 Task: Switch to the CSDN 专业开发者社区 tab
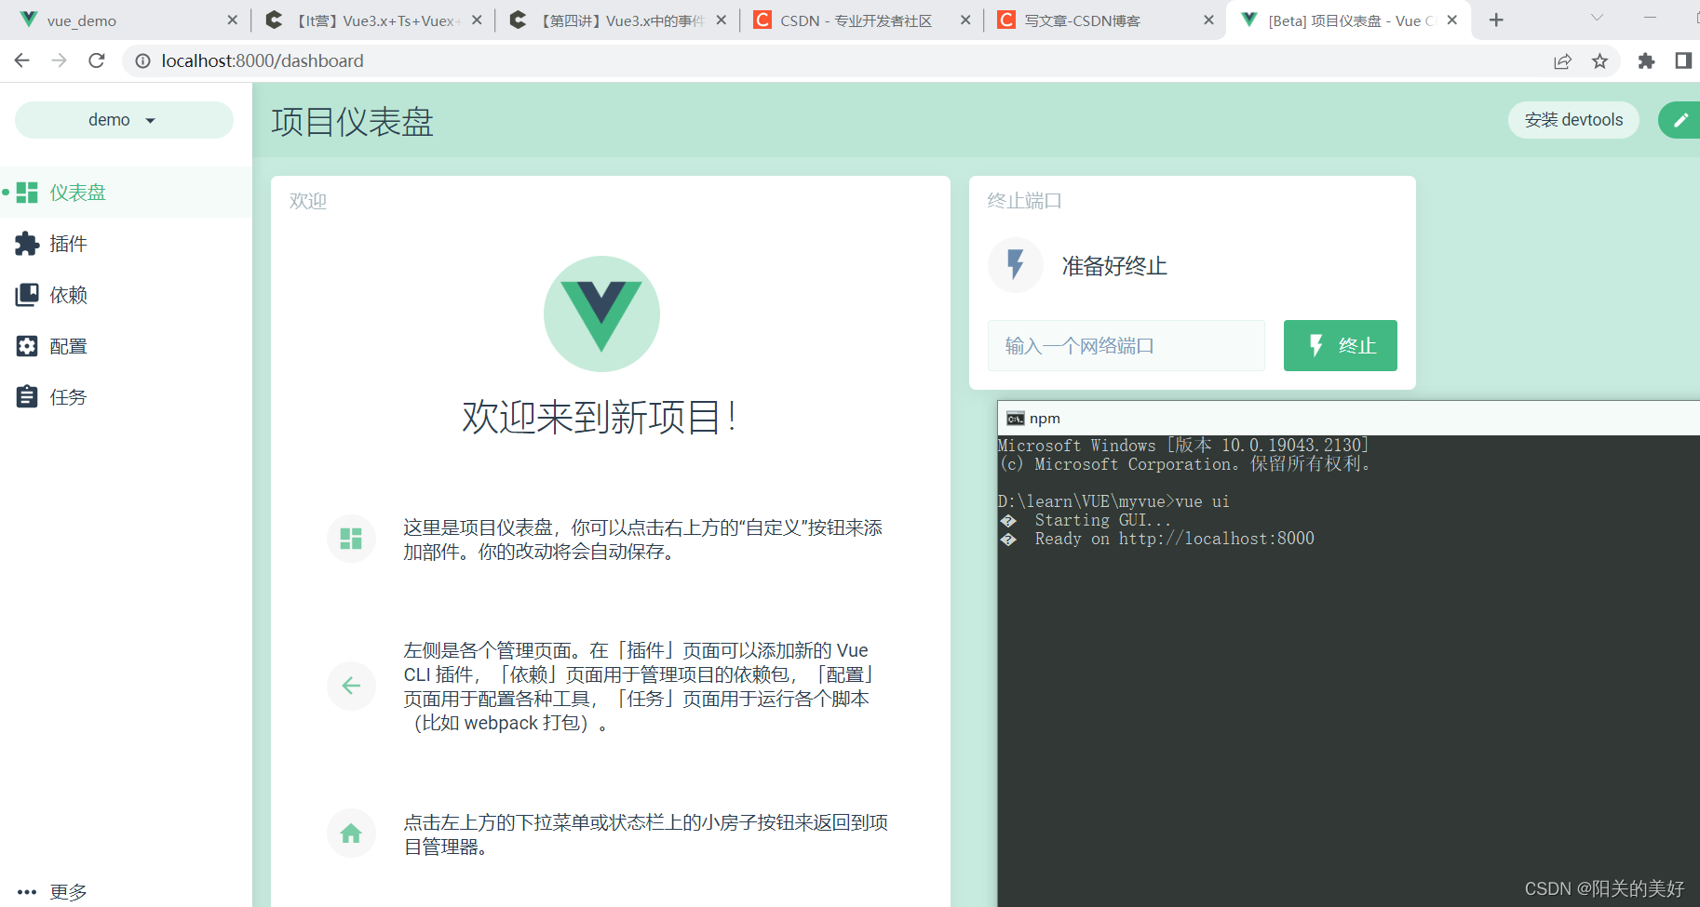pos(857,20)
